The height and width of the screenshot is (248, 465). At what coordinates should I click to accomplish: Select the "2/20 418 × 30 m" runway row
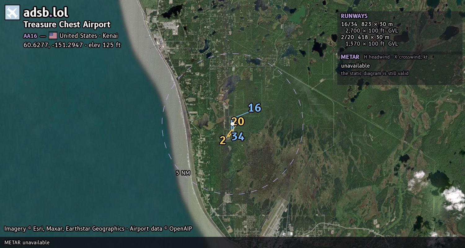(365, 37)
